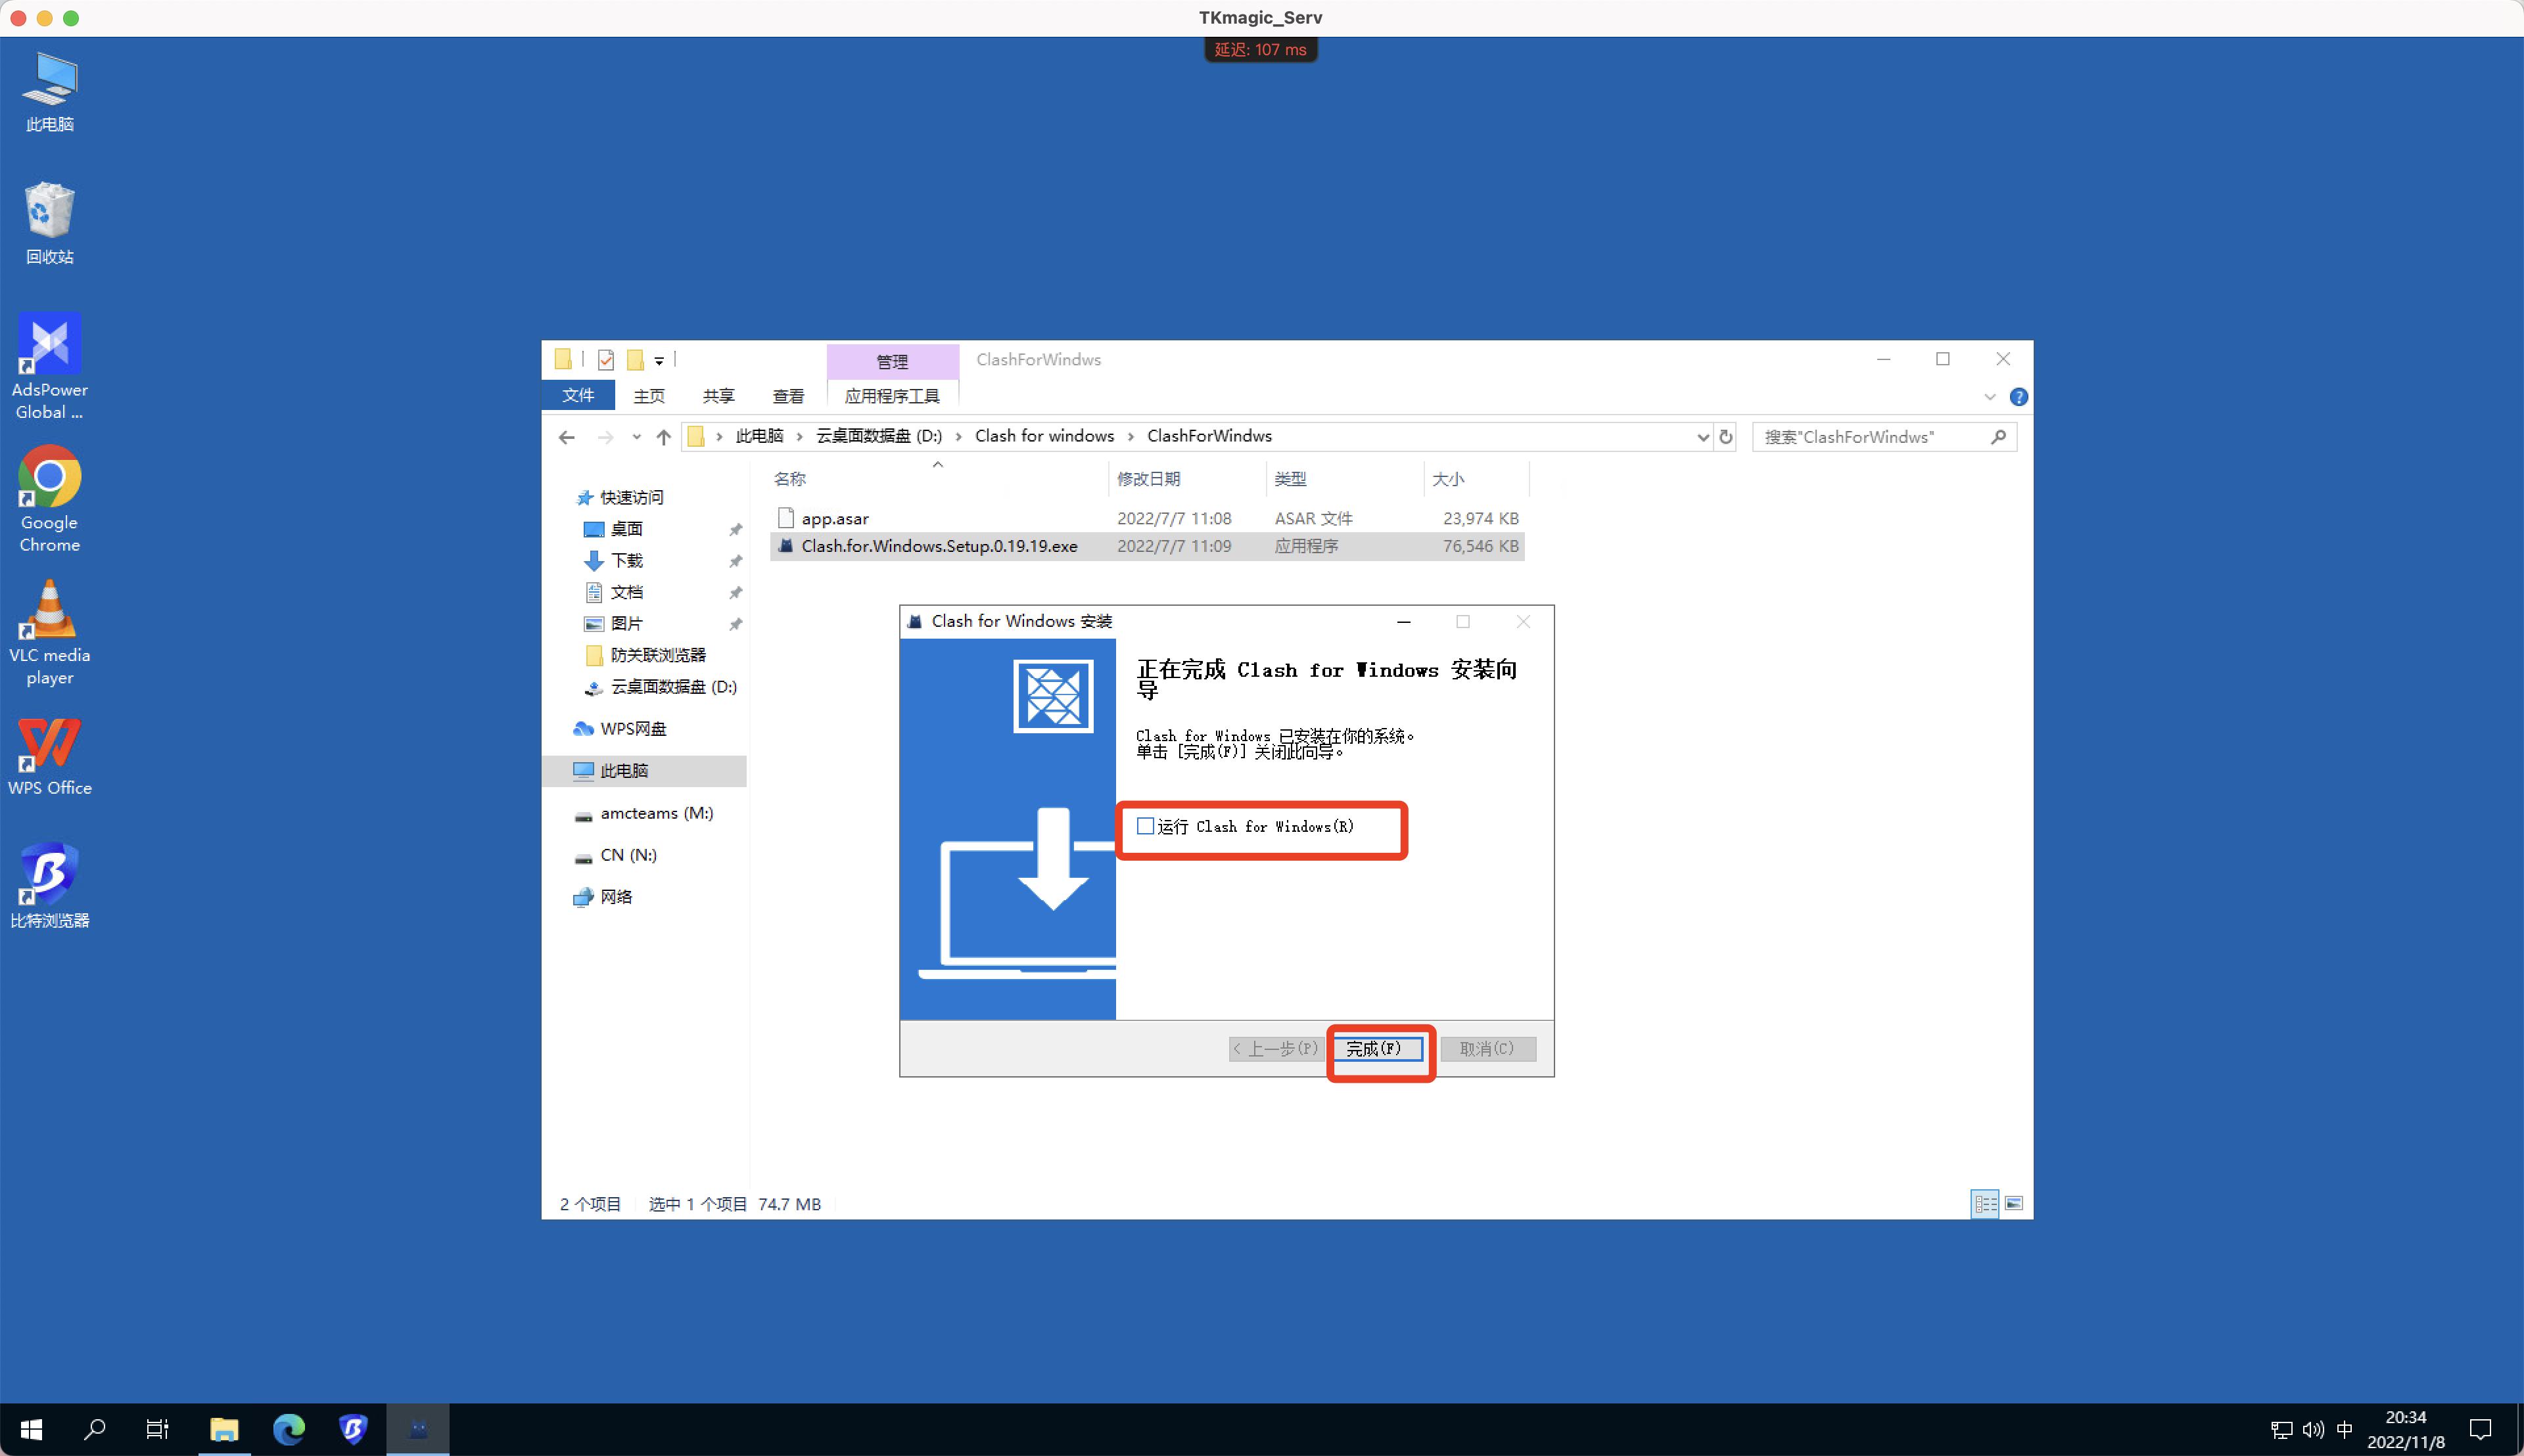Screen dimensions: 2524x1456
Task: Open recent locations dropdown beside back button
Action: coord(638,437)
